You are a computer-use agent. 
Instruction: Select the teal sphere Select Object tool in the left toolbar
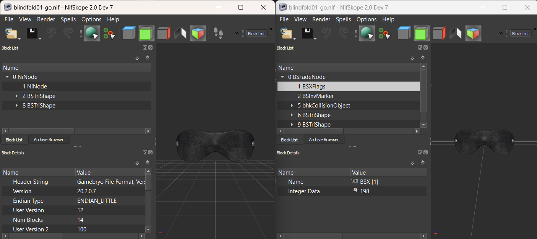[x=92, y=34]
